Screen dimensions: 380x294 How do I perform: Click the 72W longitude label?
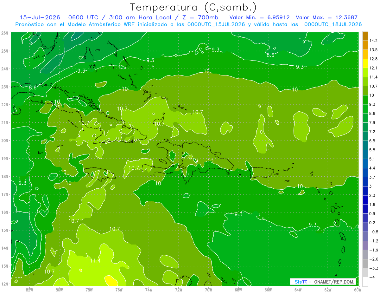point(179,290)
